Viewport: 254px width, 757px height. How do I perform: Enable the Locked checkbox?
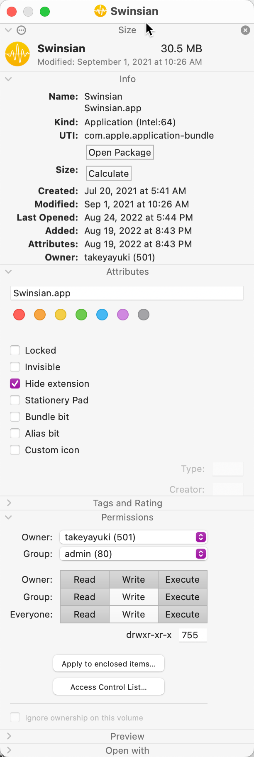coord(15,350)
